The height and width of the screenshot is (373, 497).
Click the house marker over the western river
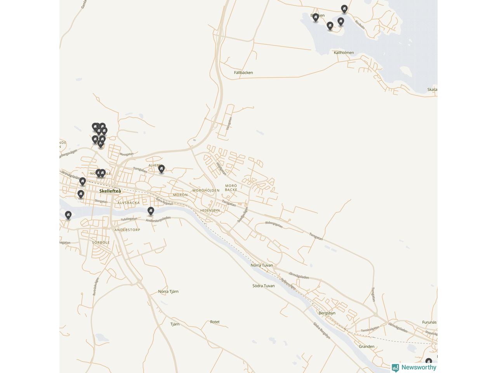[x=68, y=215]
